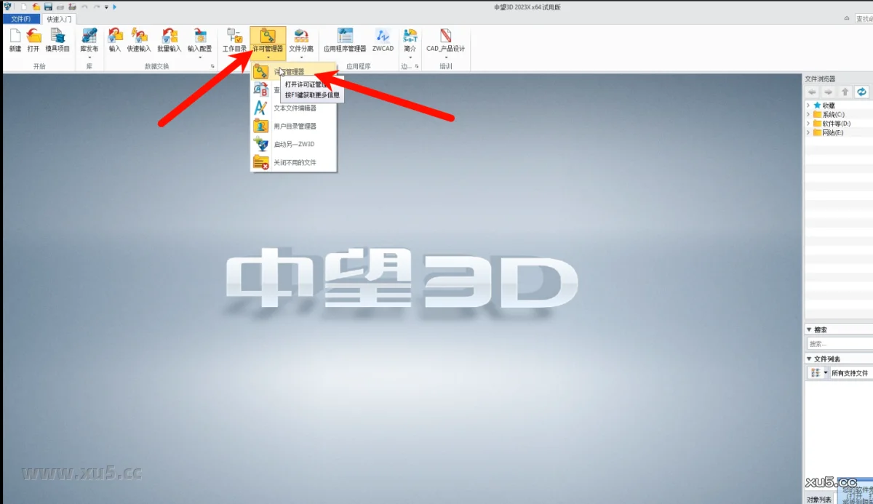The width and height of the screenshot is (873, 504).
Task: Click the refresh icon in 文件浏览器
Action: coord(861,92)
